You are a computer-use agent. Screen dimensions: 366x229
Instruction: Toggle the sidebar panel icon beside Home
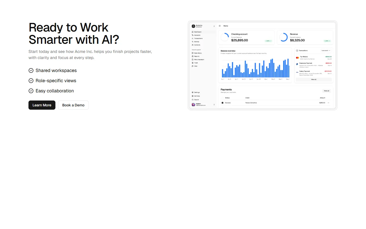pyautogui.click(x=220, y=26)
